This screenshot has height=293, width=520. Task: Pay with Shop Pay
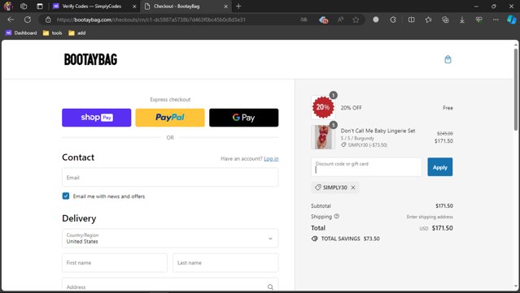pos(97,118)
